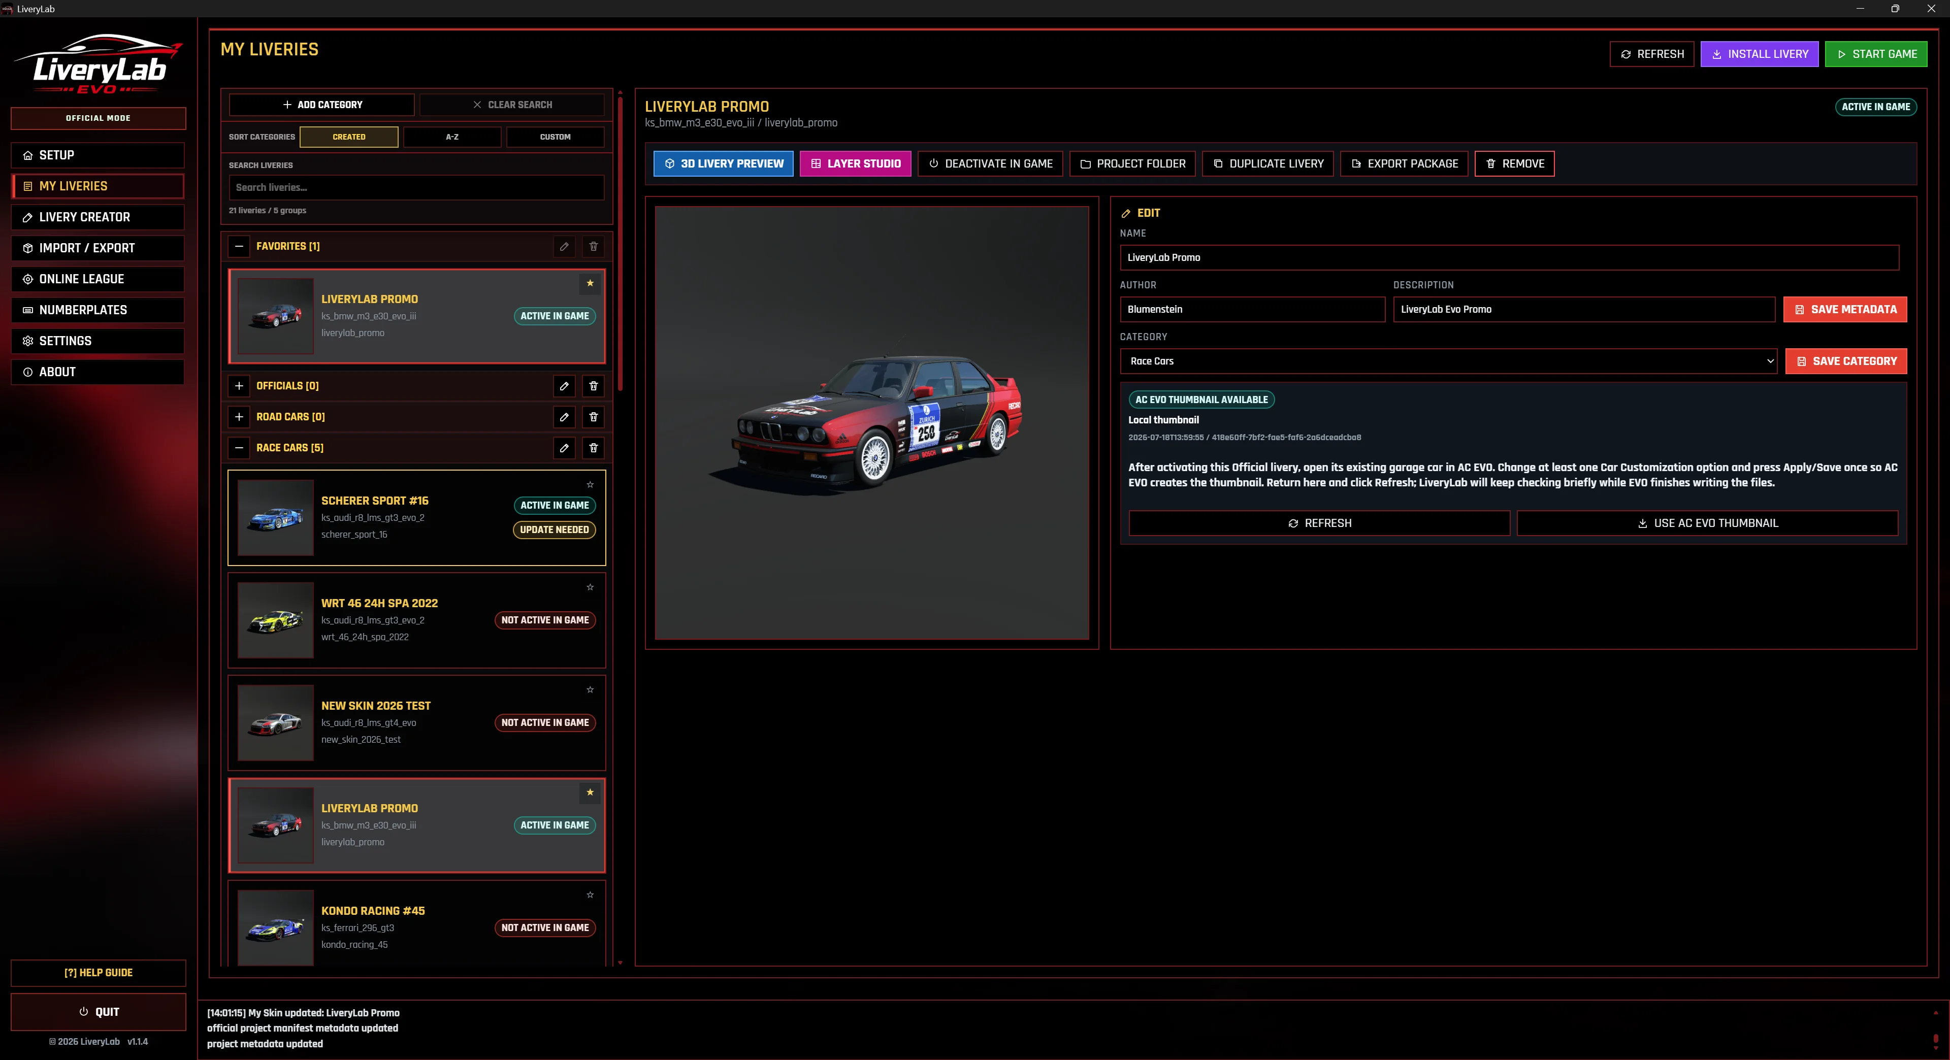Screen dimensions: 1950x1060
Task: Export the livery package
Action: click(x=1404, y=163)
